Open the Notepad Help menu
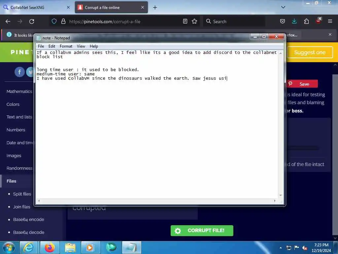This screenshot has width=338, height=254. coord(94,46)
